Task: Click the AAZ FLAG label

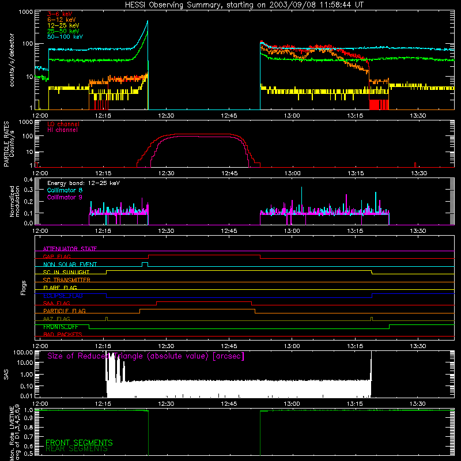Action: [56, 319]
